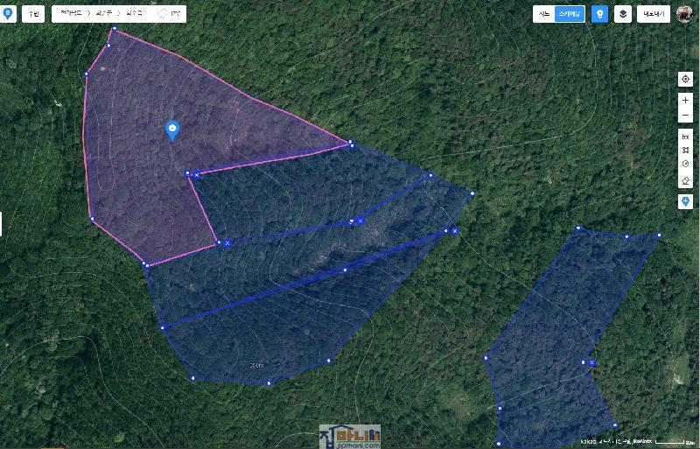Select the distance measuring ruler tool
The height and width of the screenshot is (449, 700).
tap(685, 137)
